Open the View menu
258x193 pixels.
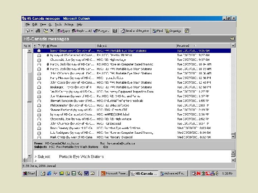click(x=43, y=24)
